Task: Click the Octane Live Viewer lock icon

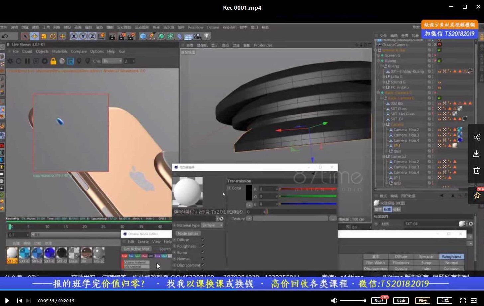Action: click(x=54, y=61)
